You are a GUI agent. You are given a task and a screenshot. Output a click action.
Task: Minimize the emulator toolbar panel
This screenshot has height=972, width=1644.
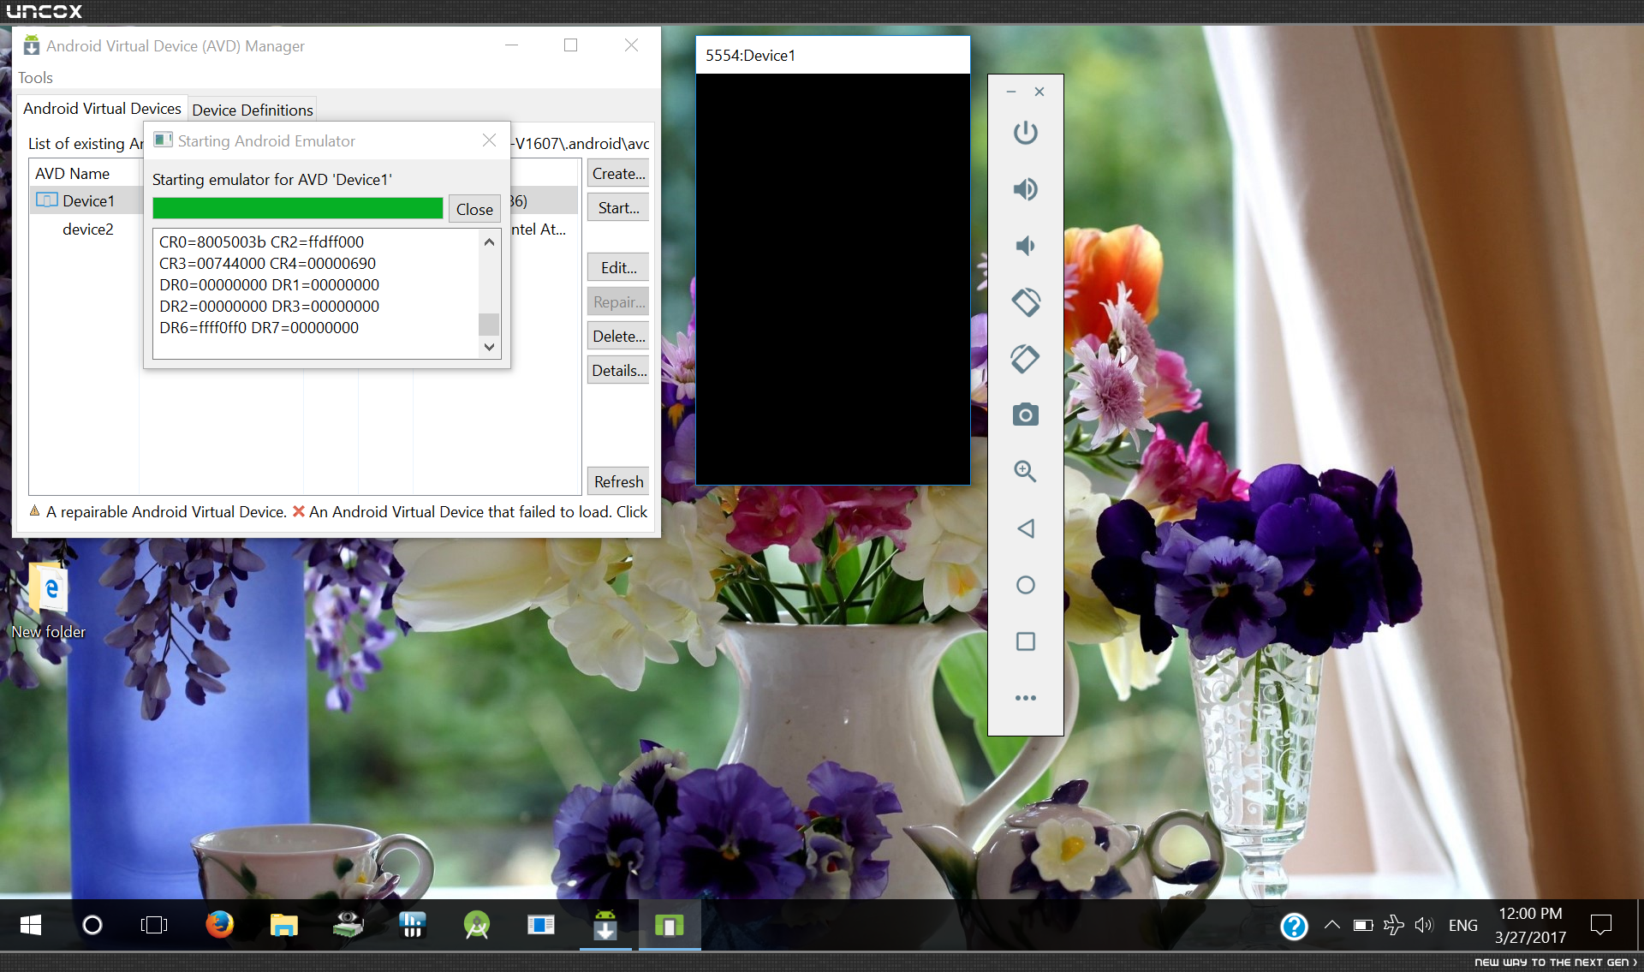click(x=1011, y=92)
